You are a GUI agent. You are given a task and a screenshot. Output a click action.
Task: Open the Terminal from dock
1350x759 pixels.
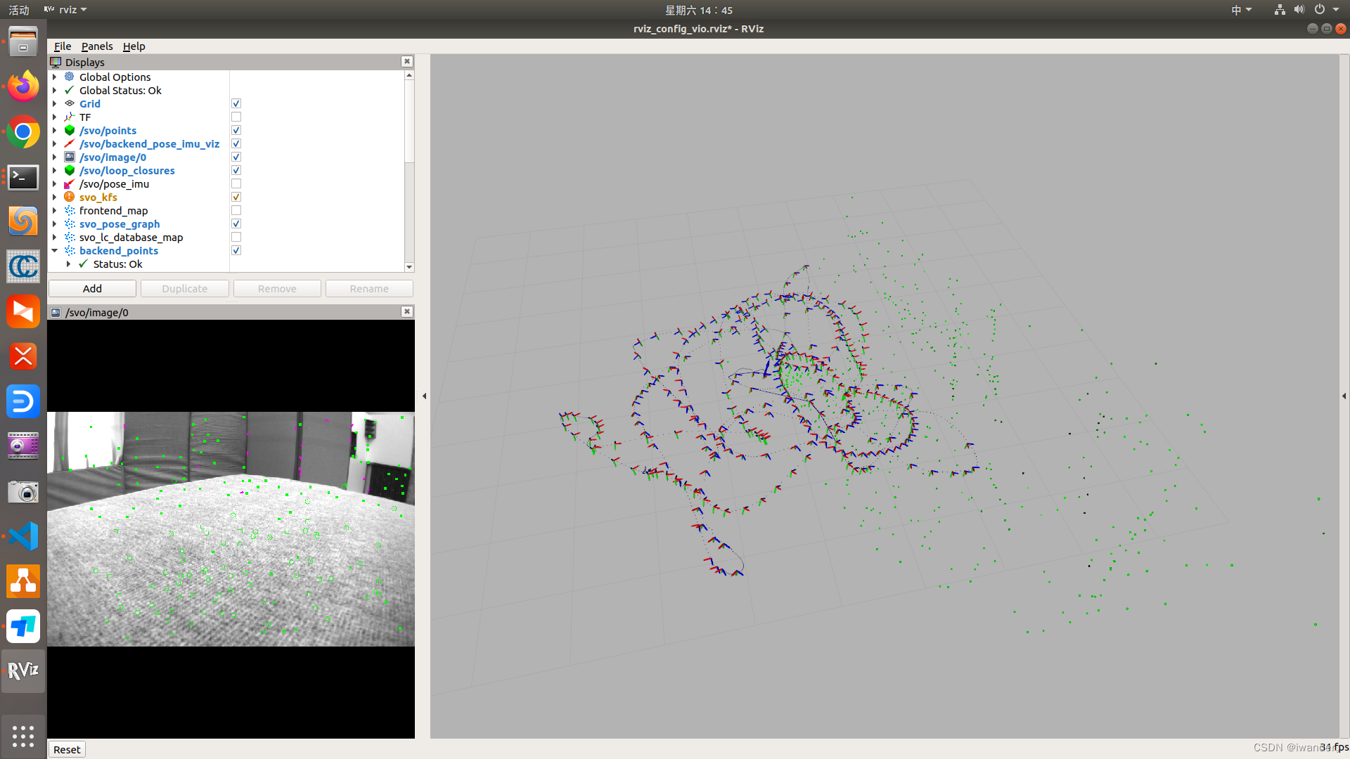[x=23, y=177]
